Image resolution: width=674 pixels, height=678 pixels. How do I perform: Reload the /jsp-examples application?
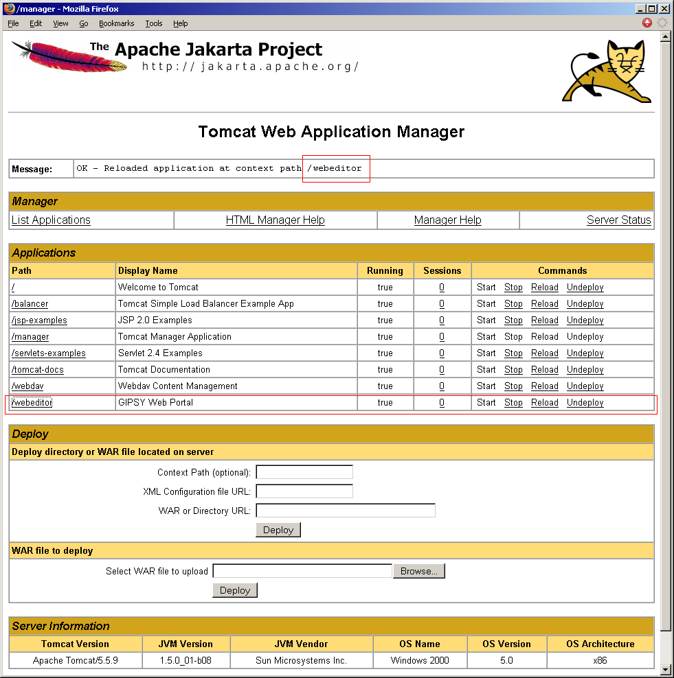coord(545,320)
